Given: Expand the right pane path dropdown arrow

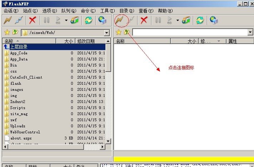Looking at the screenshot, I should pyautogui.click(x=250, y=32).
